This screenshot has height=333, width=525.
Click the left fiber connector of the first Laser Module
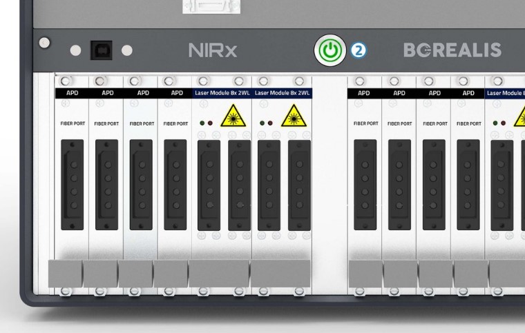click(x=209, y=185)
